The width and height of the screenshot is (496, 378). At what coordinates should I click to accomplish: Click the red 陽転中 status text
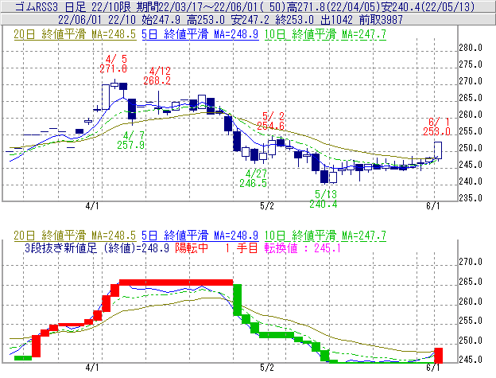pyautogui.click(x=192, y=248)
